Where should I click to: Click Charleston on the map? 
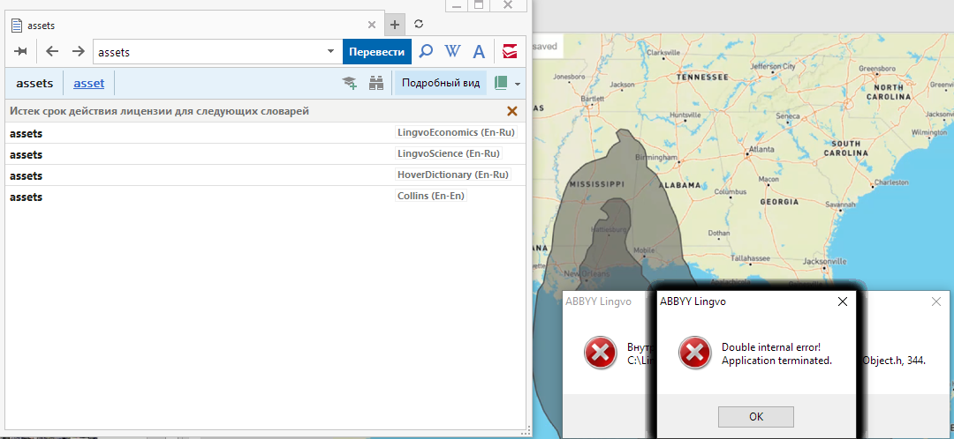pyautogui.click(x=891, y=182)
